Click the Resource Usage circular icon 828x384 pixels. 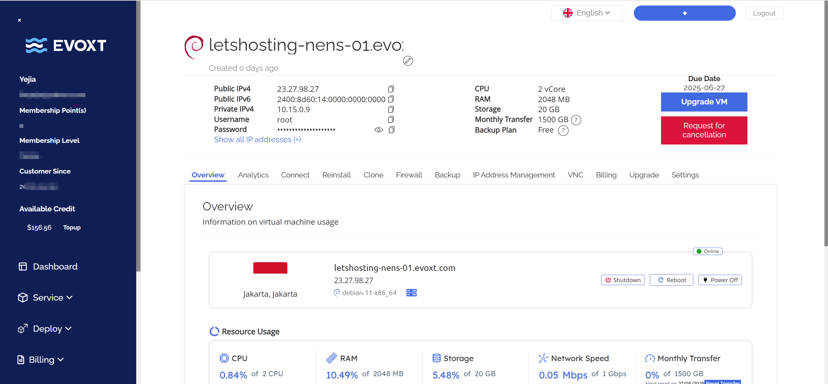coord(215,332)
